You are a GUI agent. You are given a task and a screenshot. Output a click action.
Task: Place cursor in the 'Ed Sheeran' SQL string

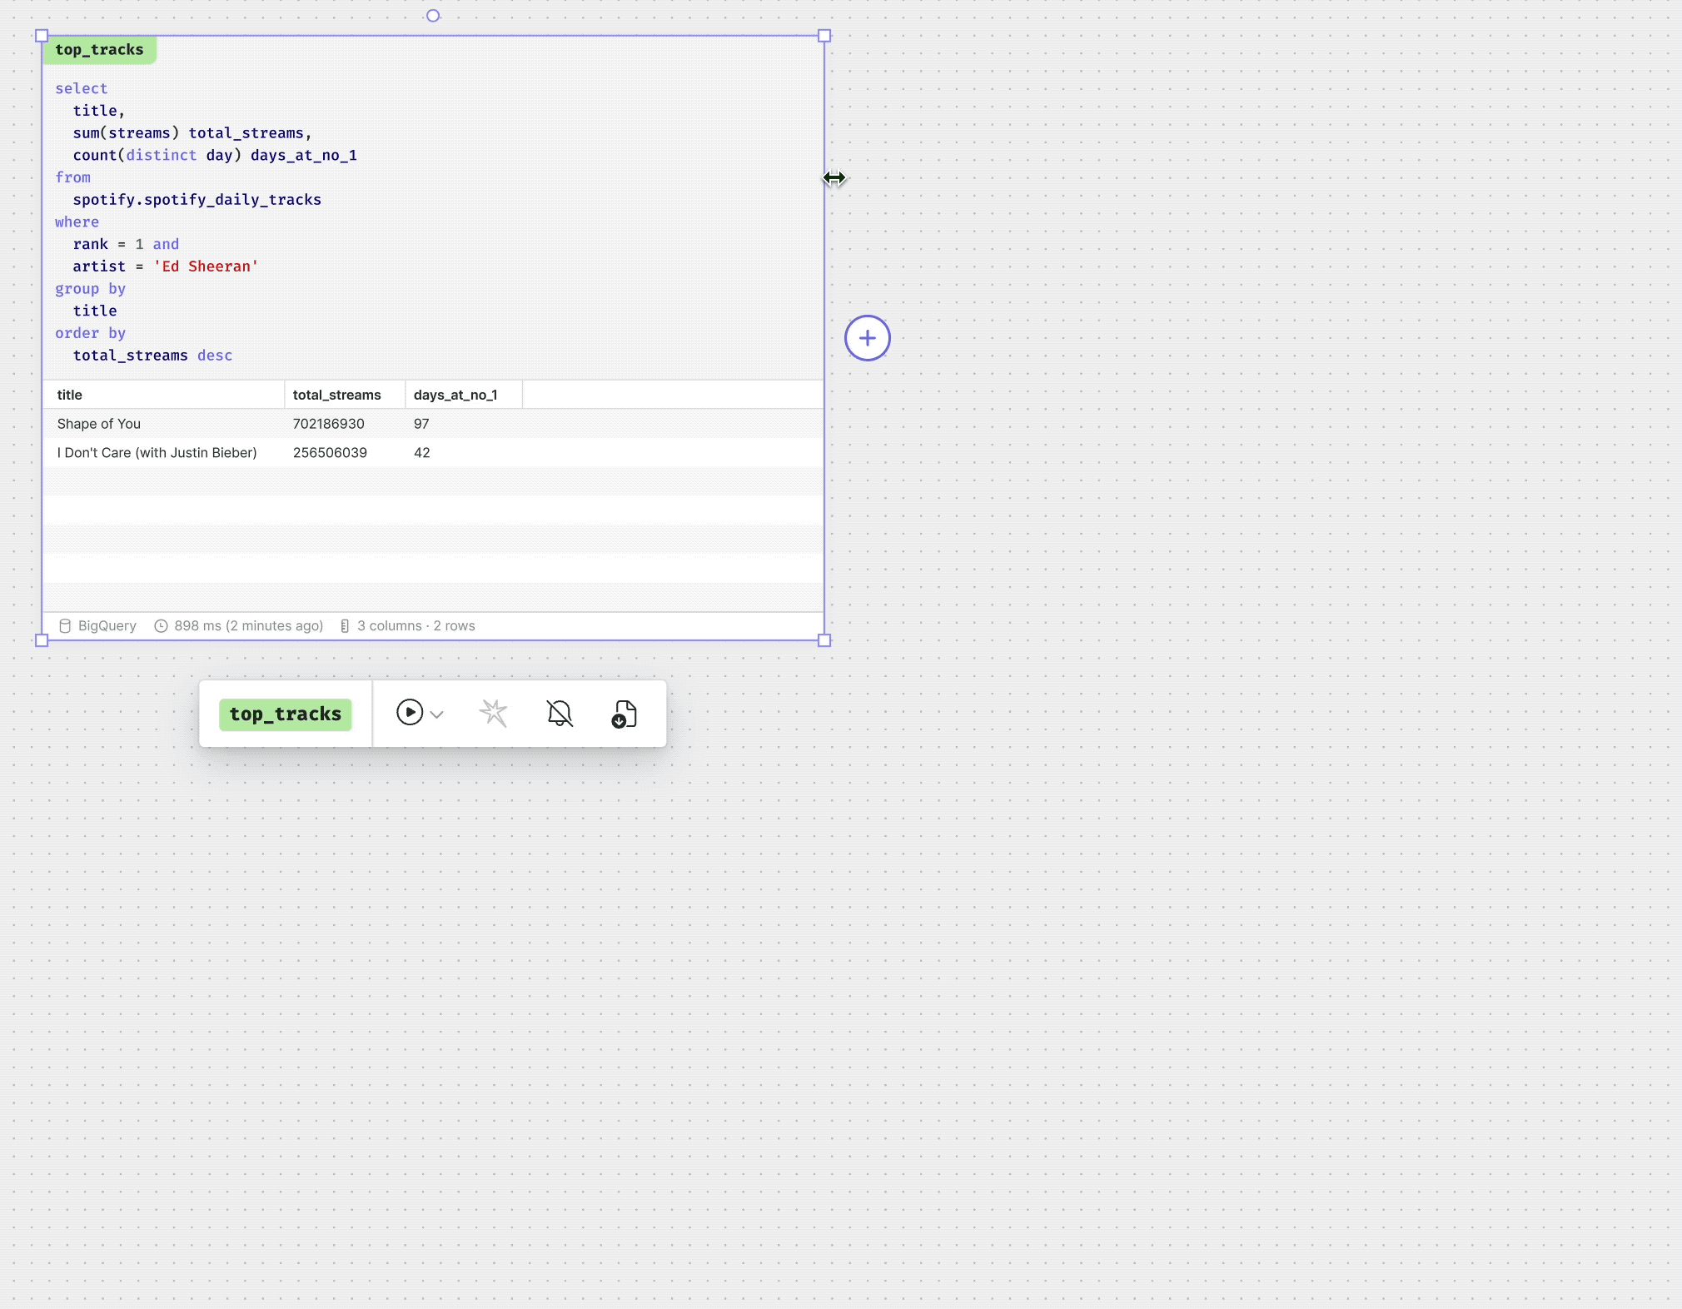207,266
